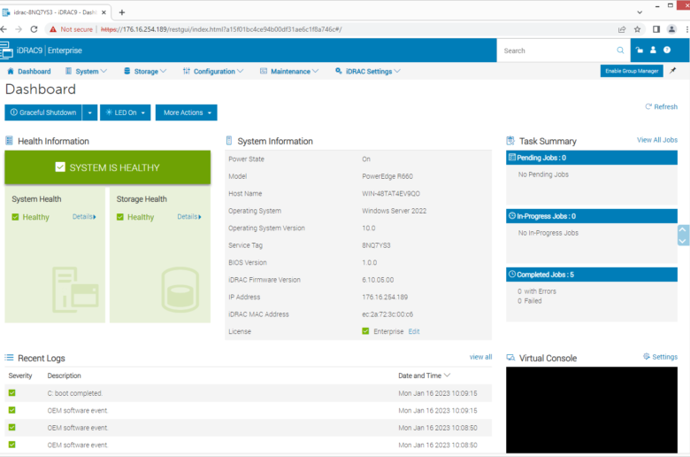The image size is (690, 457).
Task: Expand the Storage menu chevron
Action: coord(164,71)
